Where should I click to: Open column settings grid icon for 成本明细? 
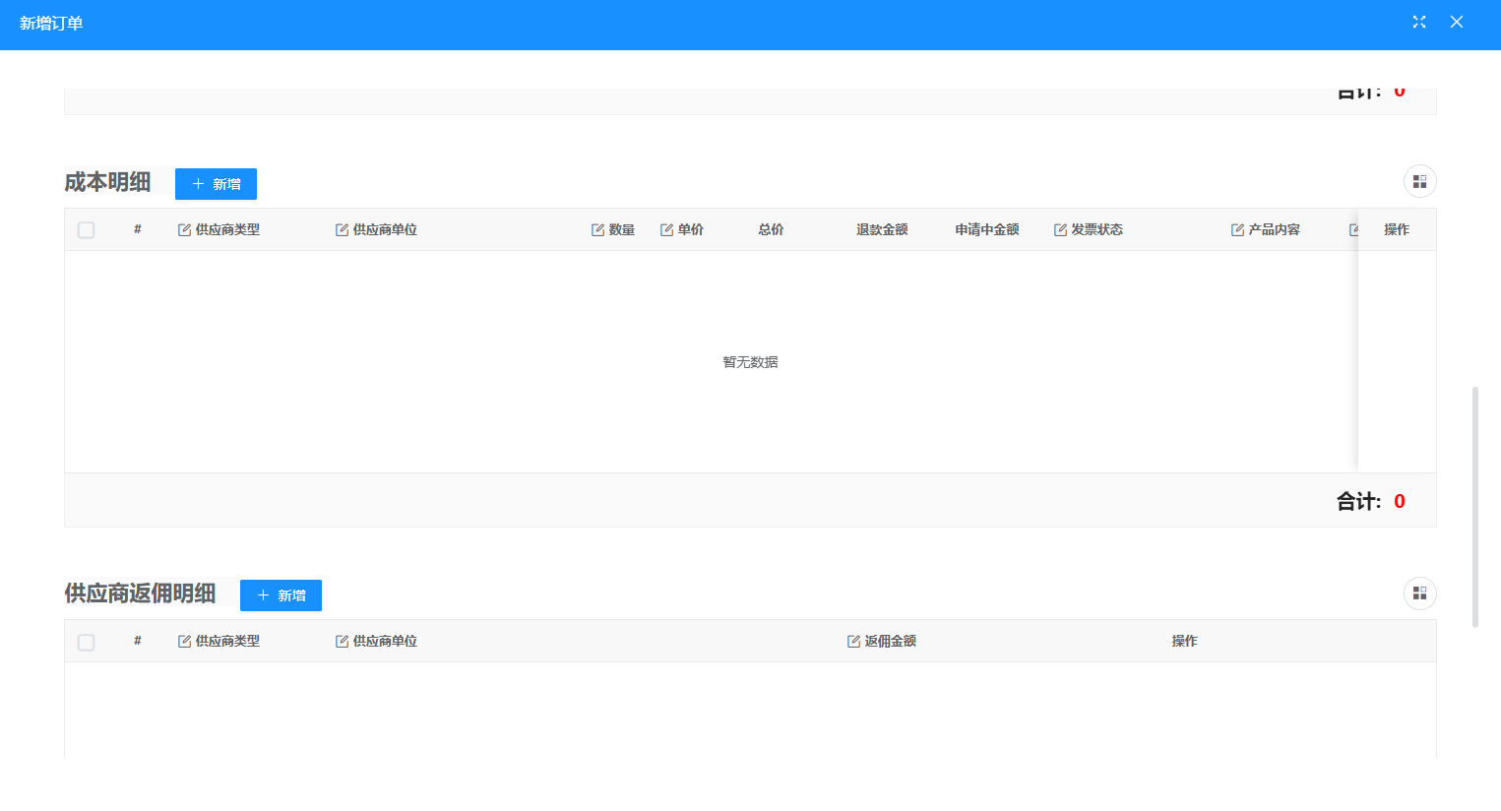pyautogui.click(x=1419, y=182)
